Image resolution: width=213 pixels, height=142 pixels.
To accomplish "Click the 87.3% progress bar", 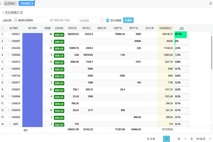I will (181, 35).
